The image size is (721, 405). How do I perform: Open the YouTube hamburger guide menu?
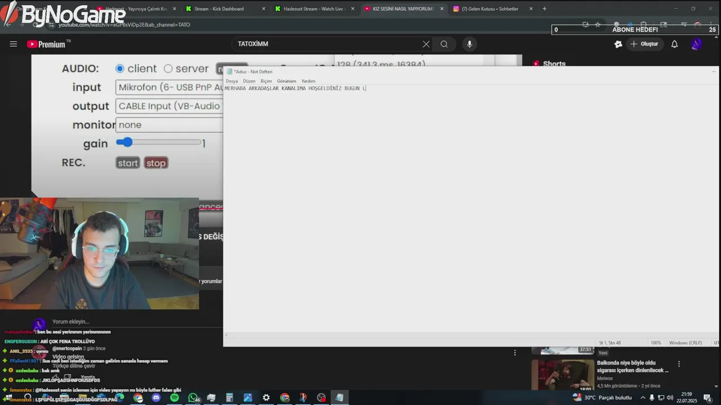click(14, 44)
